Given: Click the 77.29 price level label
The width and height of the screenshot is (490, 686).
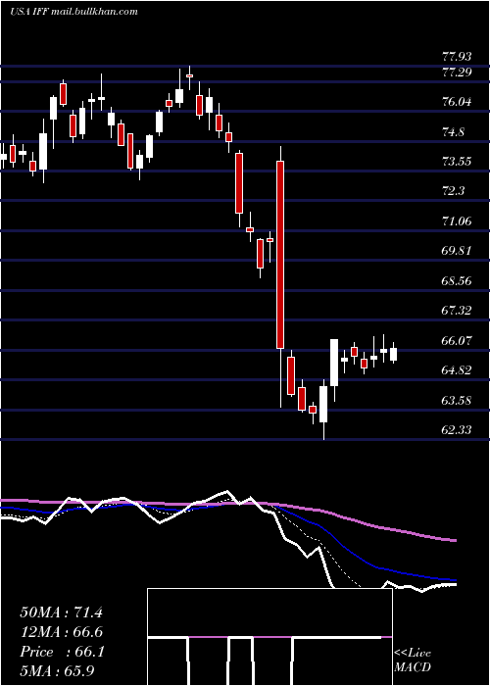Looking at the screenshot, I should point(458,73).
